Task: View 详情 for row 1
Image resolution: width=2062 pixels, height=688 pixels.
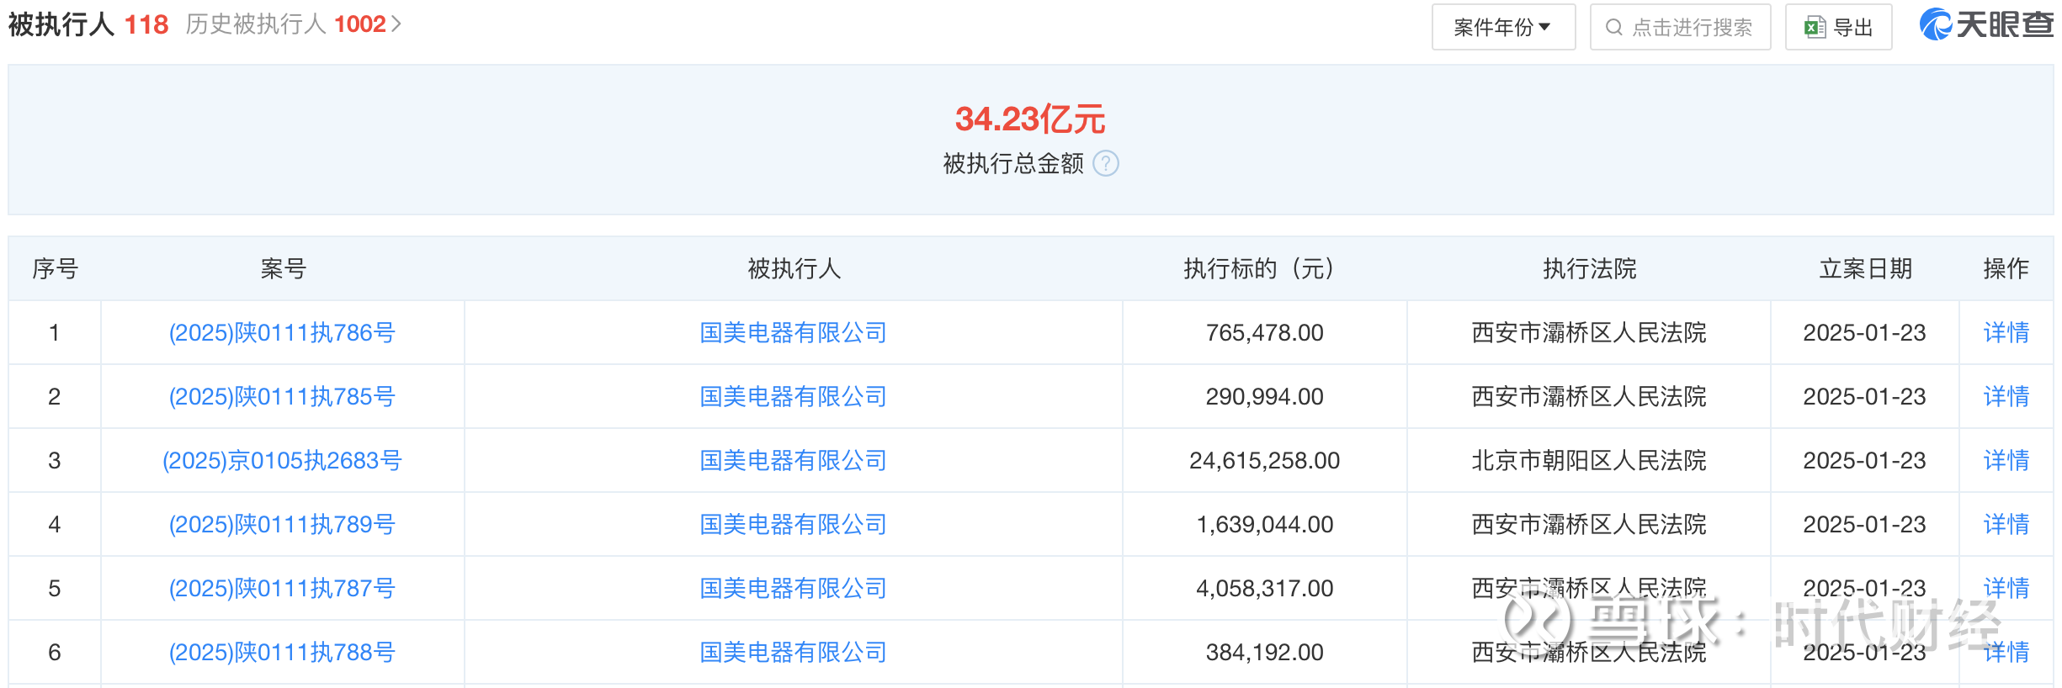Action: tap(2006, 333)
